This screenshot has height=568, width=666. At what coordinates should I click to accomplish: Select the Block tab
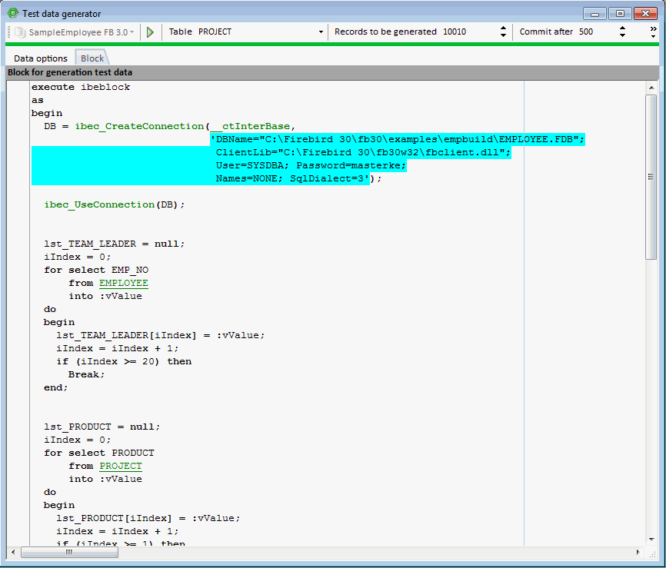point(92,58)
